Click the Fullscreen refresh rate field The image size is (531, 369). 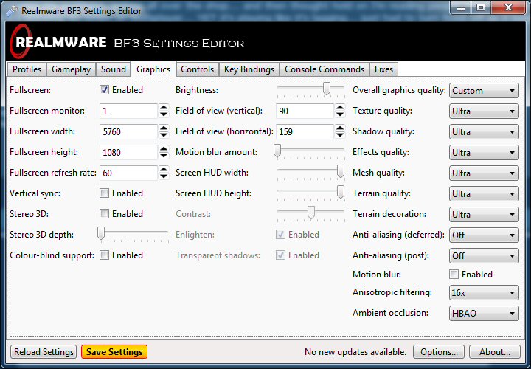coord(128,173)
